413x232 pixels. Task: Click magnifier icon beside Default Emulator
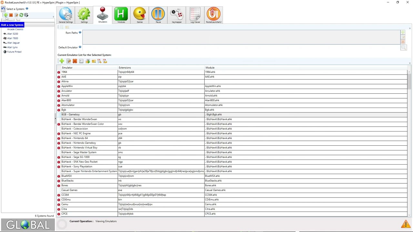click(x=403, y=48)
